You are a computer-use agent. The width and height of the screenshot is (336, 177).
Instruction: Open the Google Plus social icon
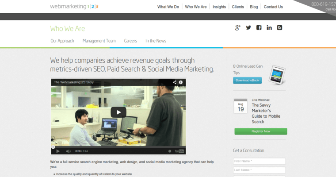click(238, 27)
